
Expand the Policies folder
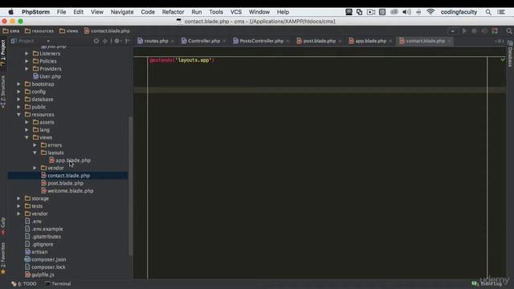tap(27, 61)
